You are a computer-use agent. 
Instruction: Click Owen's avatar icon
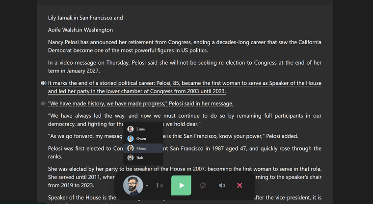pyautogui.click(x=131, y=139)
